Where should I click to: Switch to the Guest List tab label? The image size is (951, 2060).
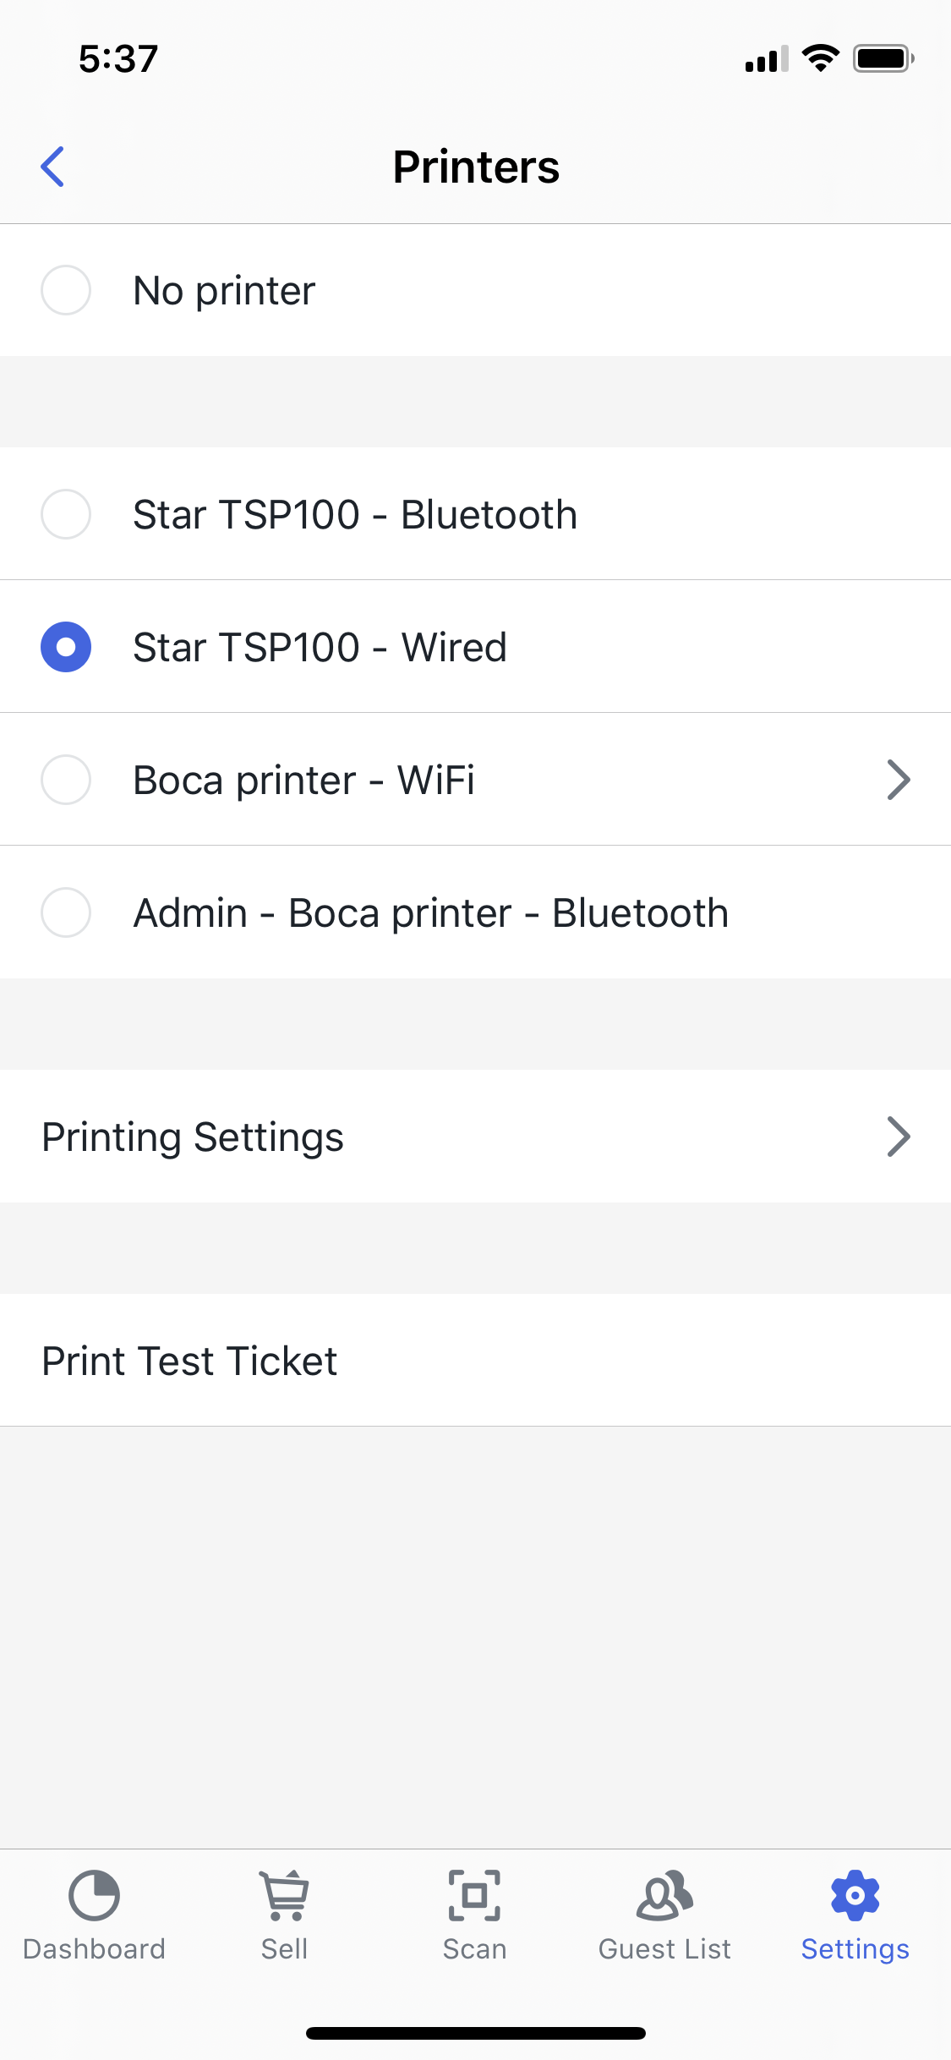coord(664,1949)
